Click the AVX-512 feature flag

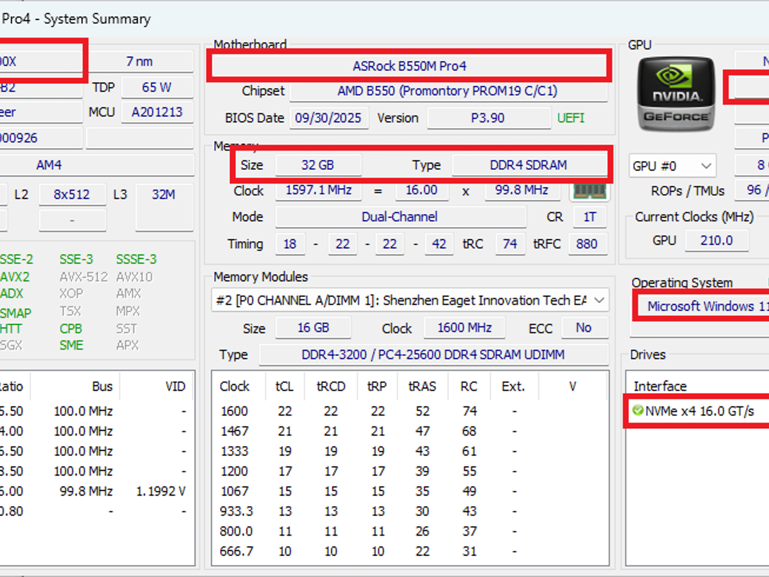[x=84, y=277]
